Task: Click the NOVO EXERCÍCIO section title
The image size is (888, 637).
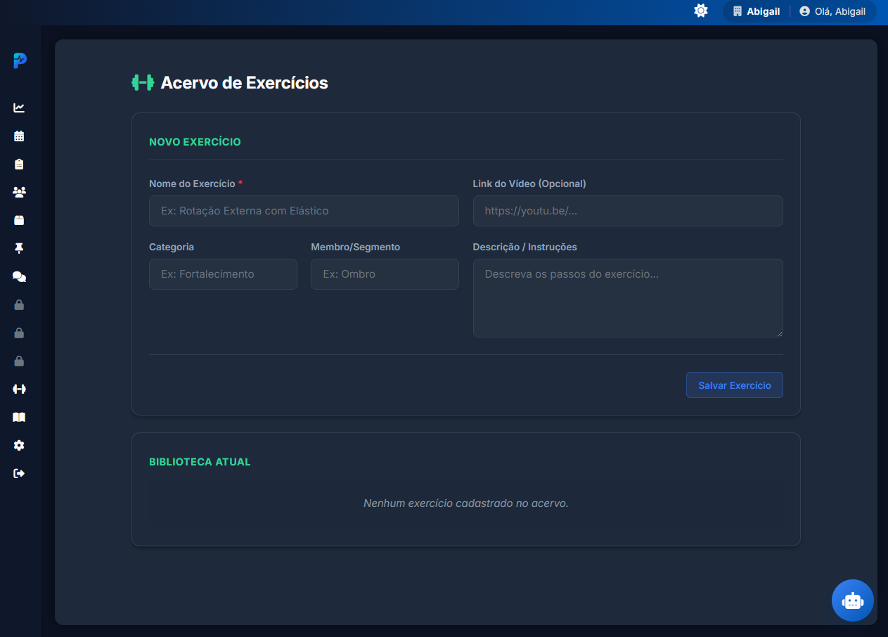Action: (195, 142)
